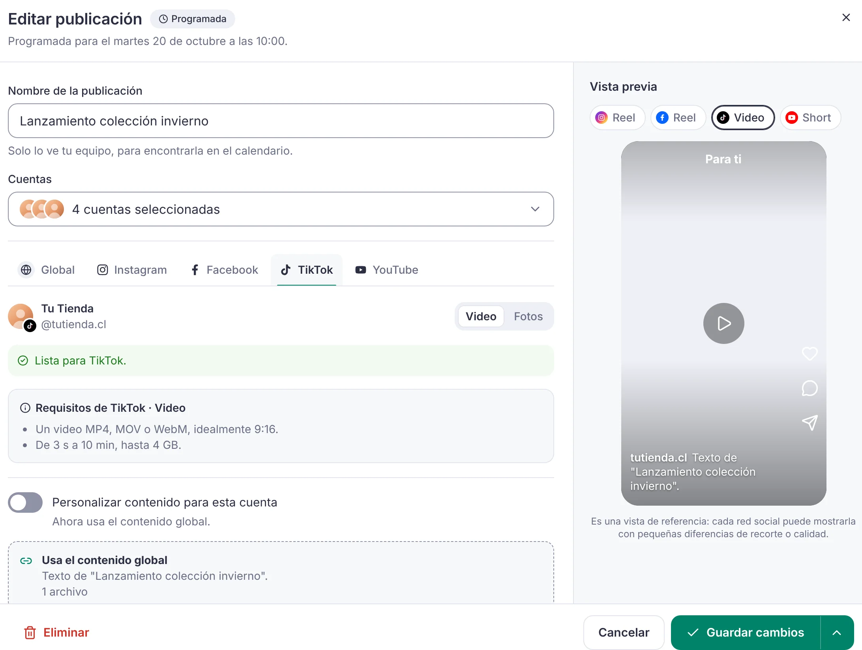
Task: Show the TikTok Video preview
Action: [x=743, y=118]
